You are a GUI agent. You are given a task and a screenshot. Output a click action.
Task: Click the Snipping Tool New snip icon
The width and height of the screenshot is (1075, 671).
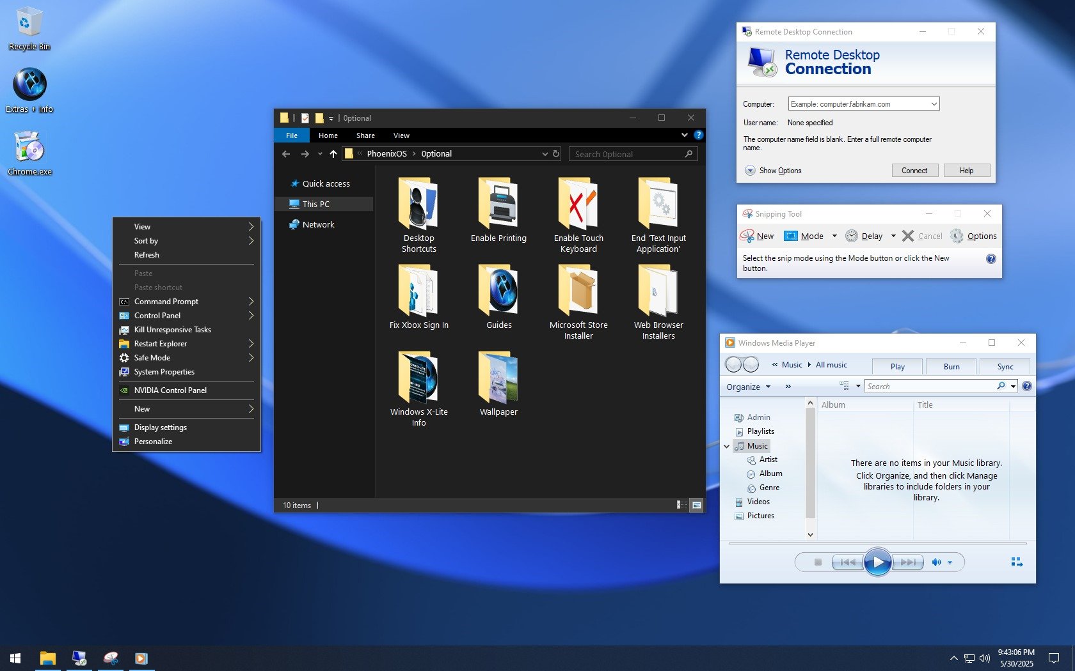coord(747,236)
